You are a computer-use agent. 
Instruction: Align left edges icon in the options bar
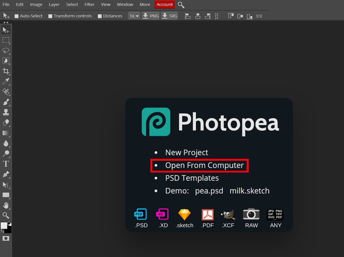188,16
